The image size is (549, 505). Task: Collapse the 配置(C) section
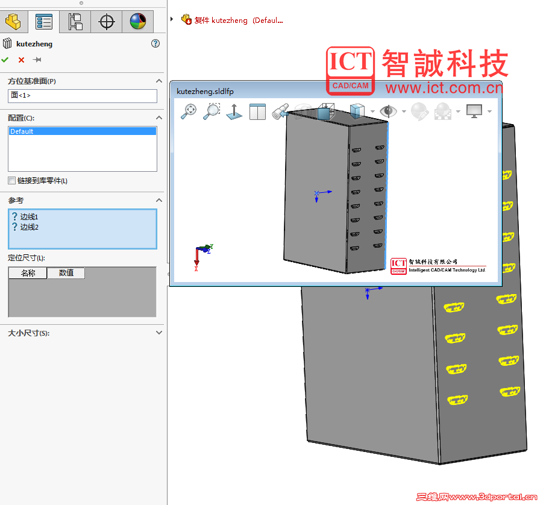159,118
